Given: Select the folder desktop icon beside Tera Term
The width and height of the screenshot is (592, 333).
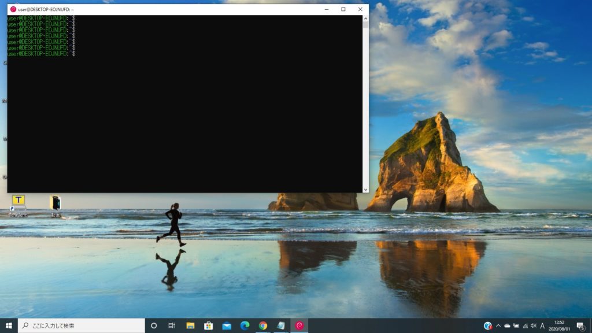Looking at the screenshot, I should point(55,206).
